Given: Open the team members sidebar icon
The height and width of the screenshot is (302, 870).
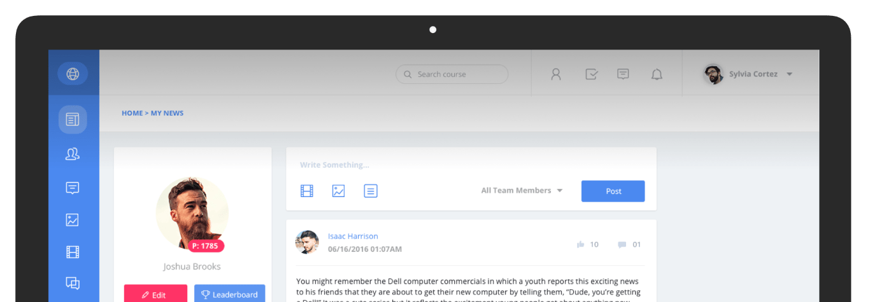Looking at the screenshot, I should [73, 154].
